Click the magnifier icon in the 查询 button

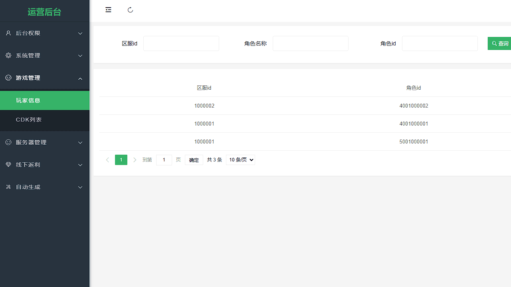(x=494, y=43)
